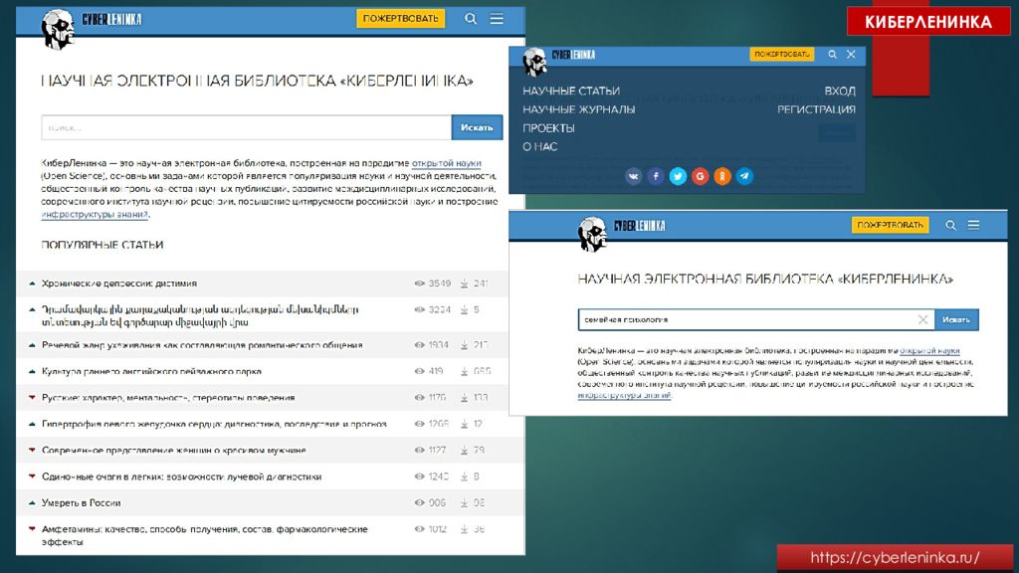
Task: Open 'Гипертрофия левого желудочка сердца' article
Action: (214, 424)
